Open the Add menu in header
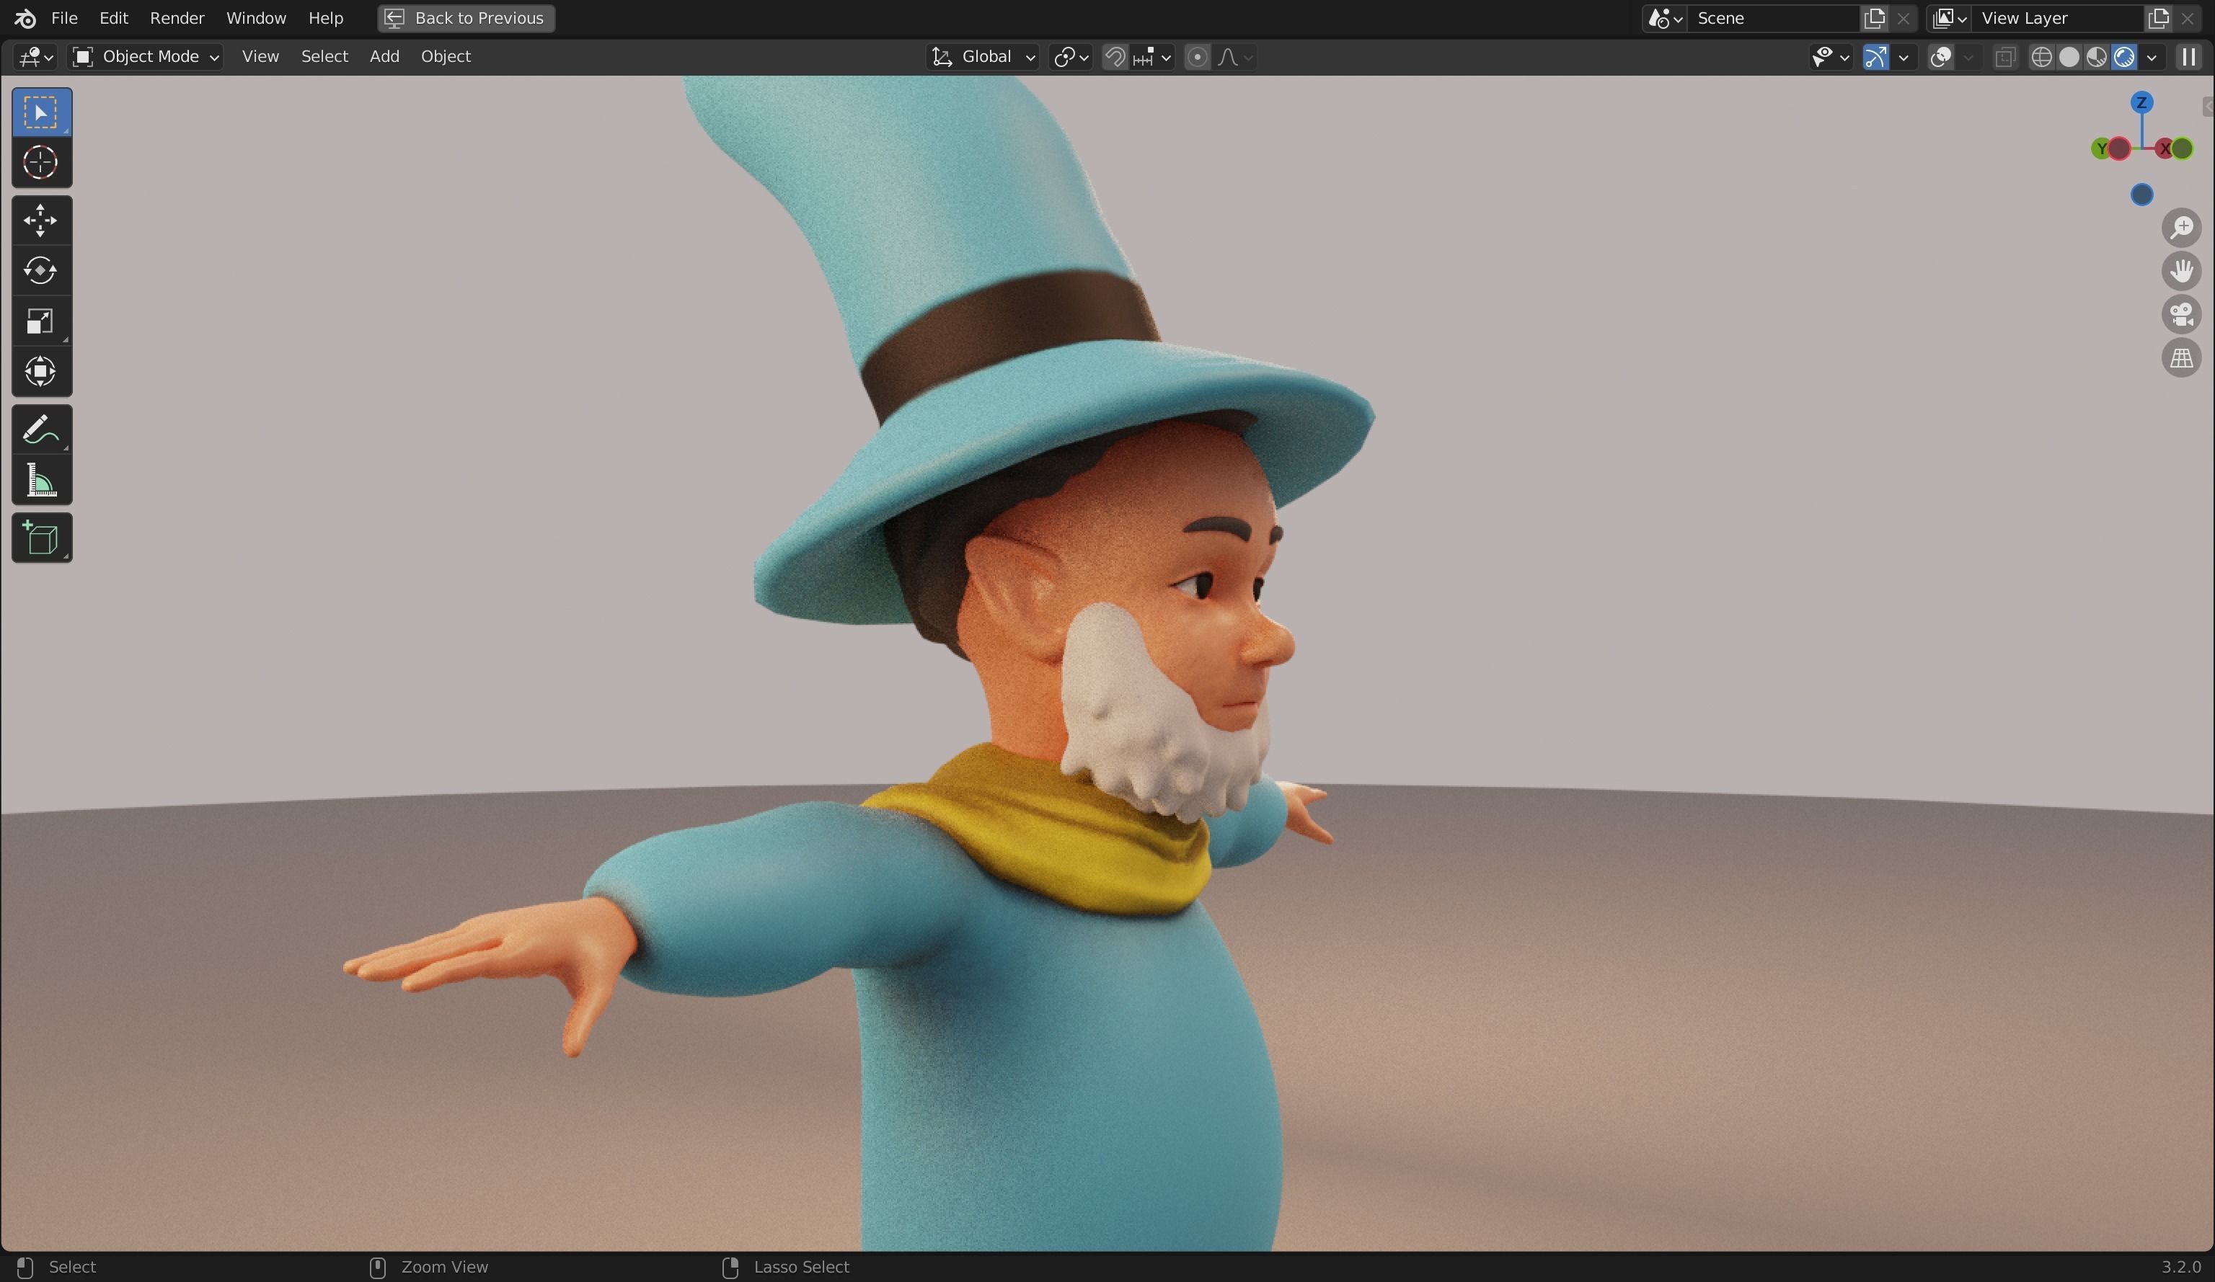The width and height of the screenshot is (2215, 1282). click(384, 56)
